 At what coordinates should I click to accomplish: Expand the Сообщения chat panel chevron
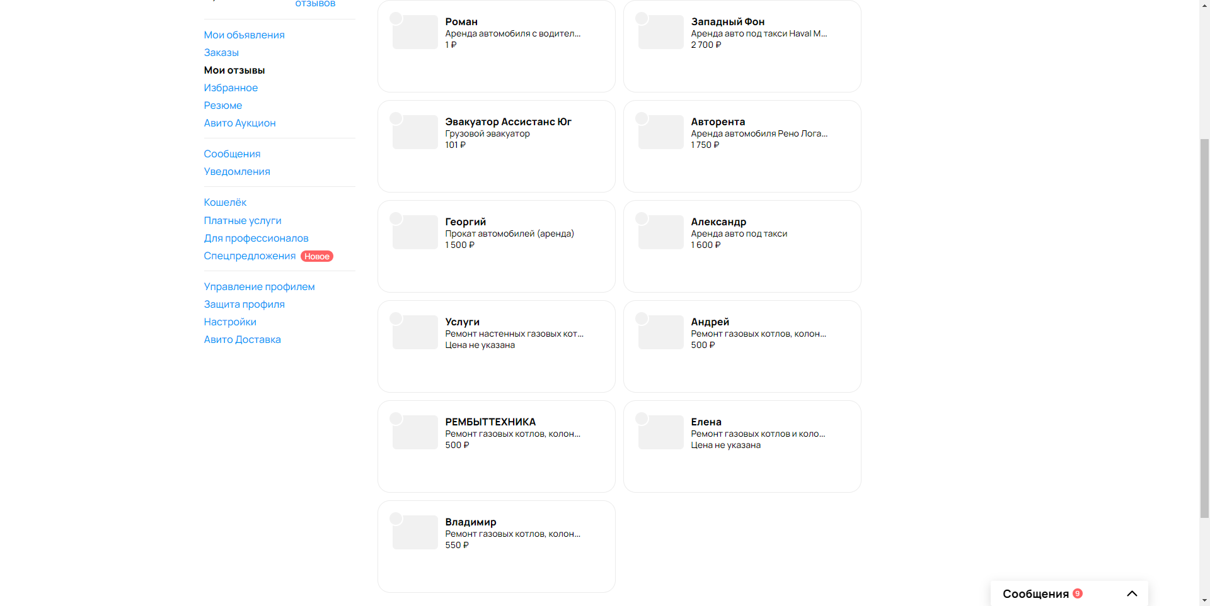click(1132, 593)
